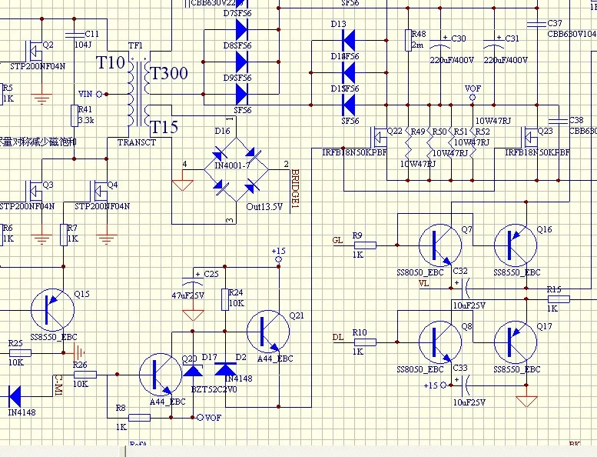Select the C31 220uF/400V capacitor symbol
This screenshot has width=597, height=457.
coord(494,44)
